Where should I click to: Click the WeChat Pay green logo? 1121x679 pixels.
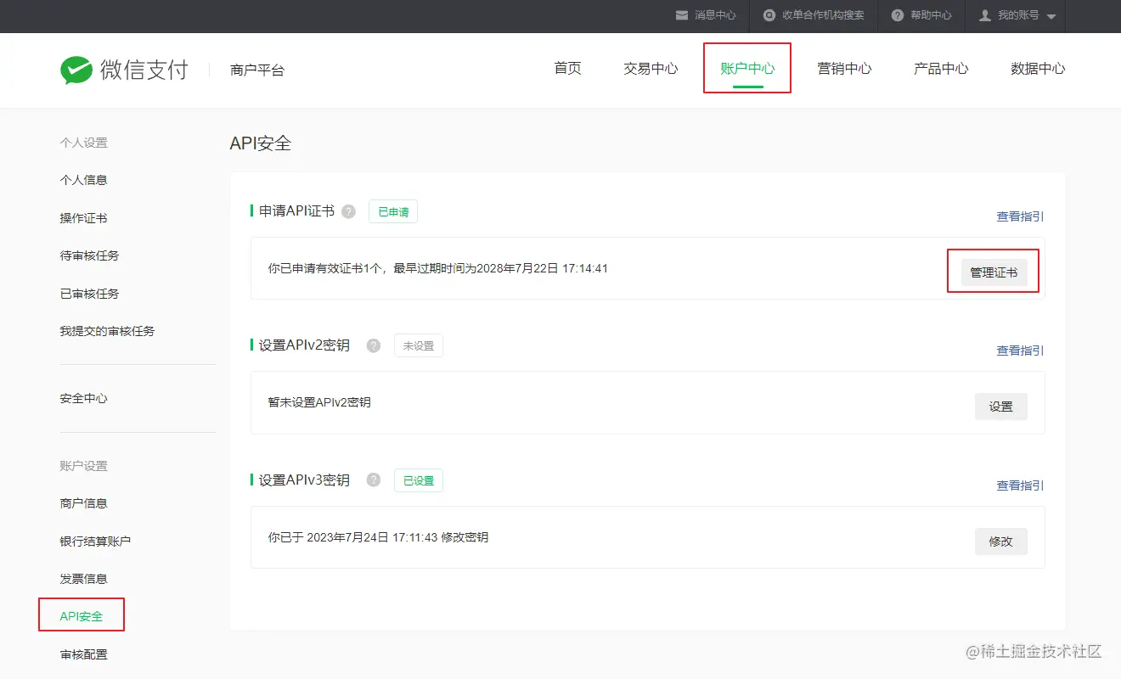pyautogui.click(x=76, y=70)
